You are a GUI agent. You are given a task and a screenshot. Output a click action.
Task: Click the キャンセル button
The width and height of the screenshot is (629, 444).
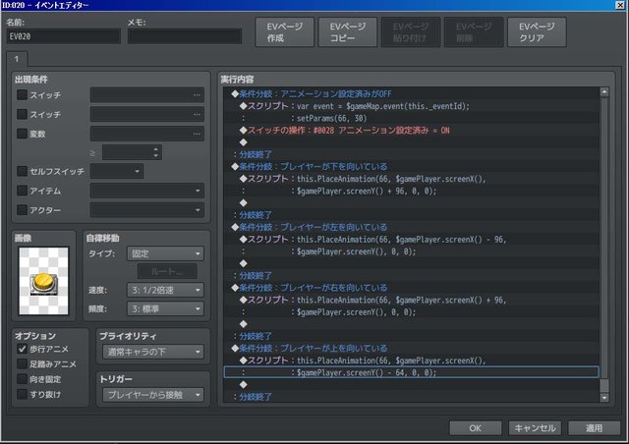point(535,428)
